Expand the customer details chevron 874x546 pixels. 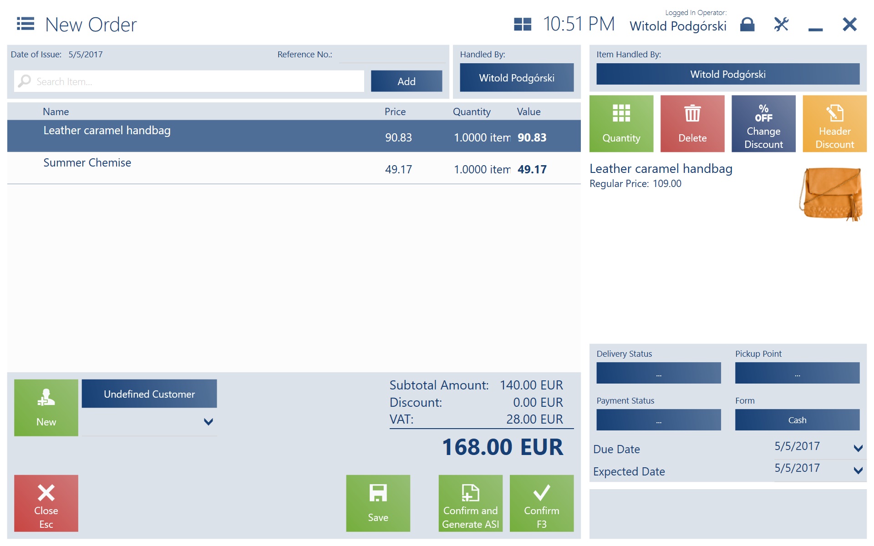(x=208, y=422)
